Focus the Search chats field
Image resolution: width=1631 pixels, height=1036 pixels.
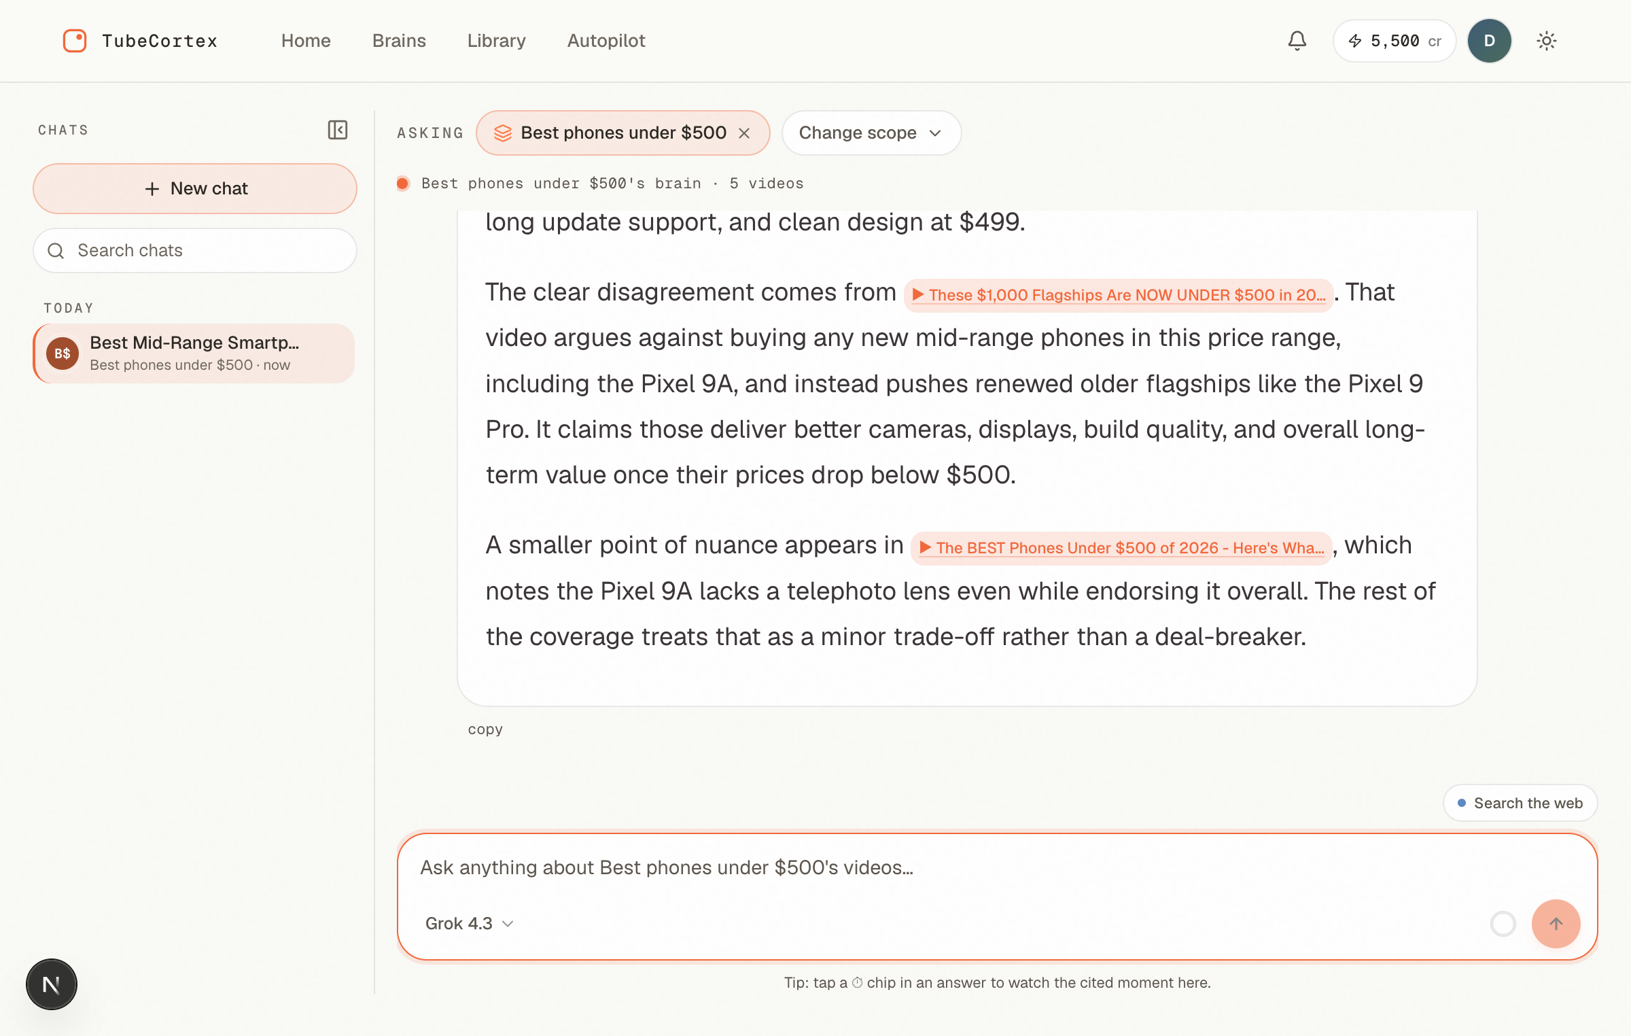[195, 250]
